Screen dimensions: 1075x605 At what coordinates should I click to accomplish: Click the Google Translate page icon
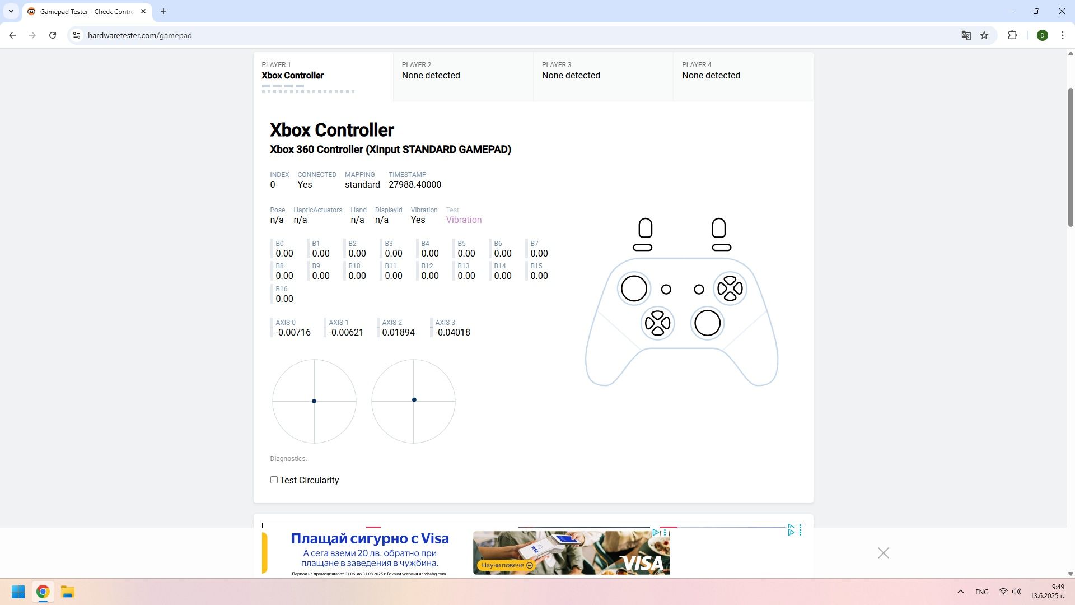966,35
